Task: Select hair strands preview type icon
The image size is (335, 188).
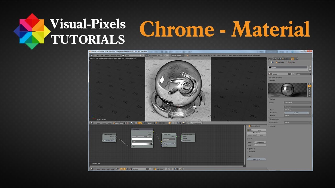Action: [x=310, y=93]
